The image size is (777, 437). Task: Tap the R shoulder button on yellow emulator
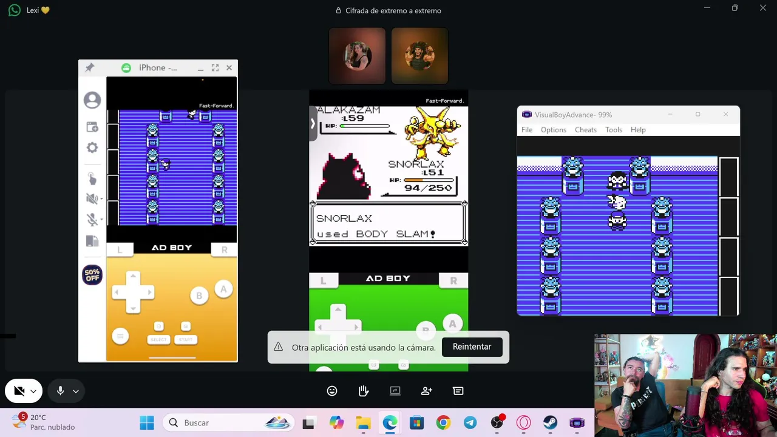(224, 249)
